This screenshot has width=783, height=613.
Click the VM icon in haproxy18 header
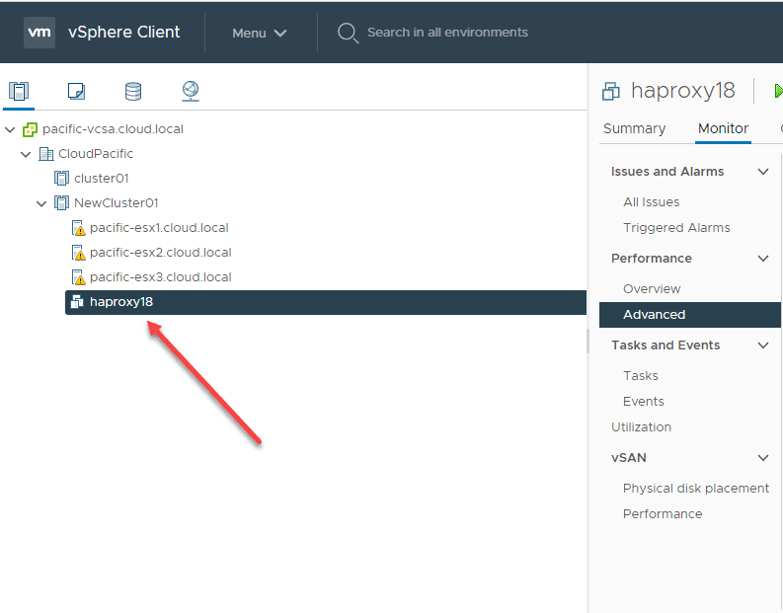[x=611, y=92]
